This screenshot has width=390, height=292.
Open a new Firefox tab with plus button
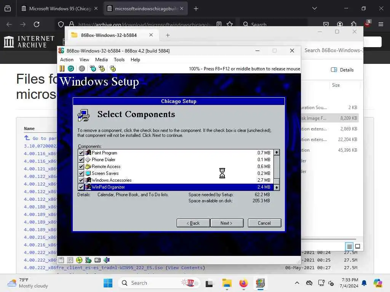(196, 8)
